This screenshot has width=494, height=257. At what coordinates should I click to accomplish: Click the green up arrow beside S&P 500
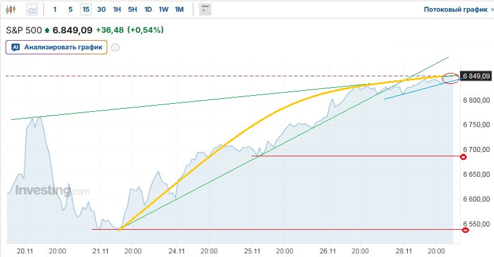click(x=46, y=30)
